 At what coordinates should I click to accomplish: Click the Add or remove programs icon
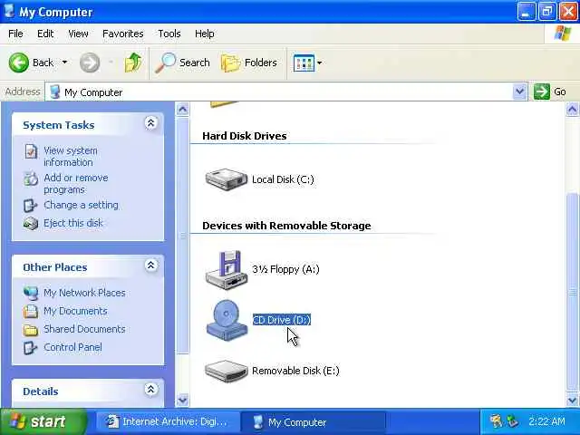click(x=31, y=179)
